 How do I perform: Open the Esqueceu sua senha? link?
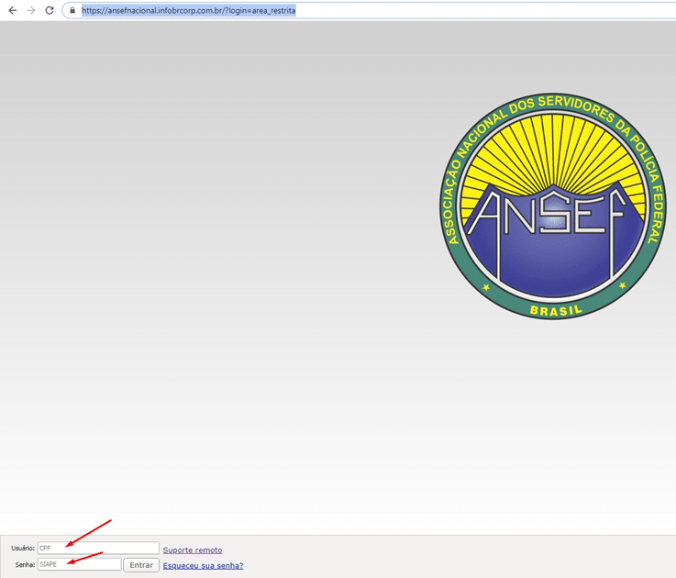tap(203, 565)
